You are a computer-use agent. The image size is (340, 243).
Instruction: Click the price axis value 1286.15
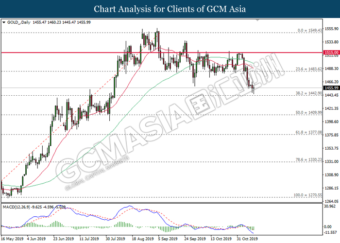point(332,188)
